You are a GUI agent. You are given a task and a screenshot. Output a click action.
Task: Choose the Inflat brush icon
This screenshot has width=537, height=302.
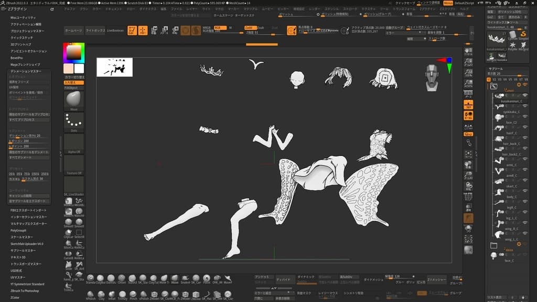112,295
